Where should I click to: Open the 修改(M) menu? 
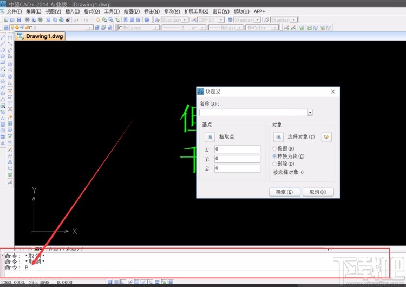(172, 11)
